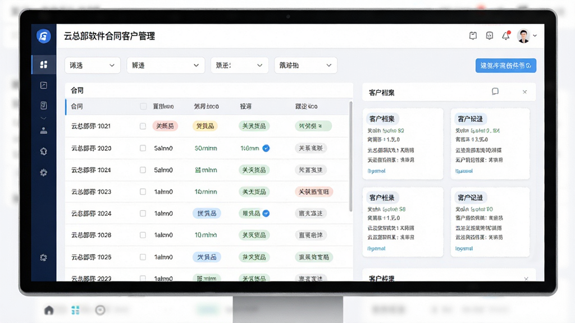
Task: Open the filter dropdown whose label ends with a colon
Action: pos(239,65)
